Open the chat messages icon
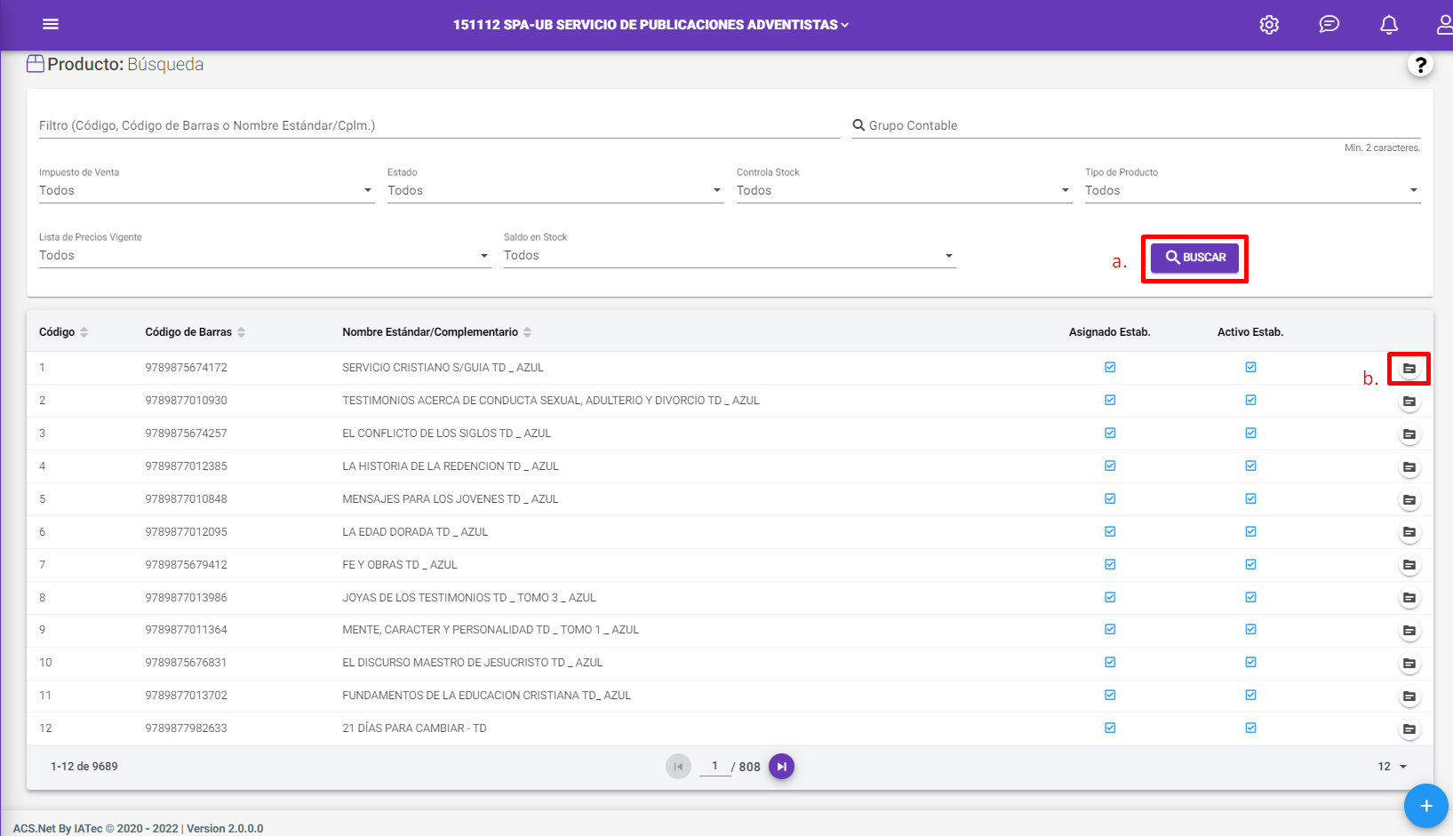 (x=1329, y=25)
